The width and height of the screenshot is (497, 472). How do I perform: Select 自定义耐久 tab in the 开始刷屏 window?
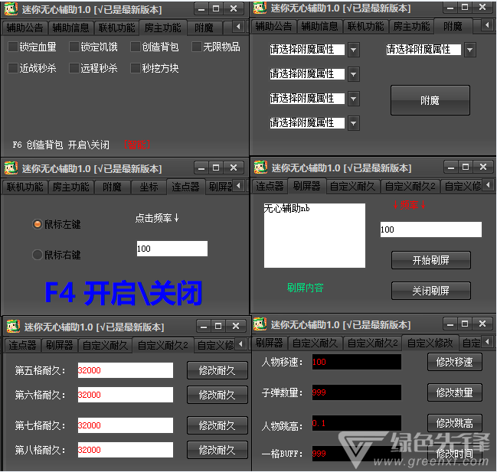click(353, 186)
